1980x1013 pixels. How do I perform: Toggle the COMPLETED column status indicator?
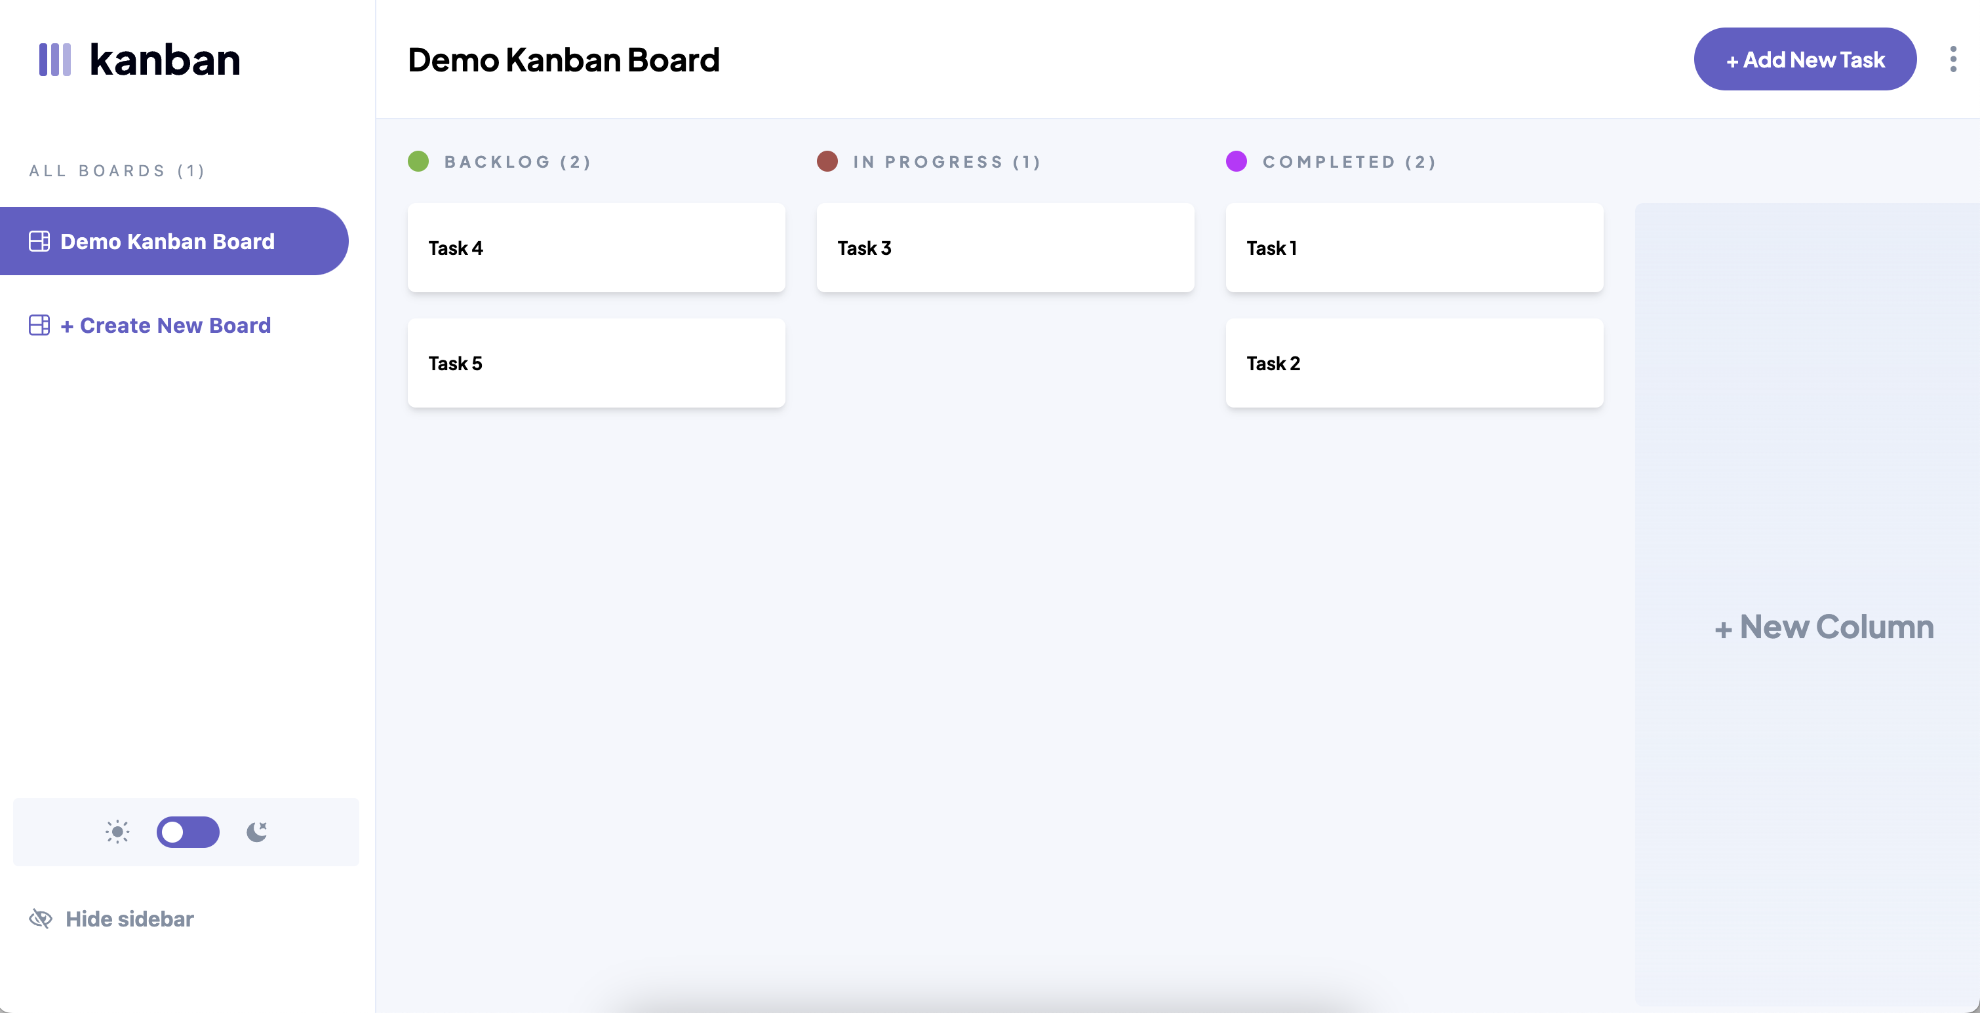click(x=1237, y=161)
